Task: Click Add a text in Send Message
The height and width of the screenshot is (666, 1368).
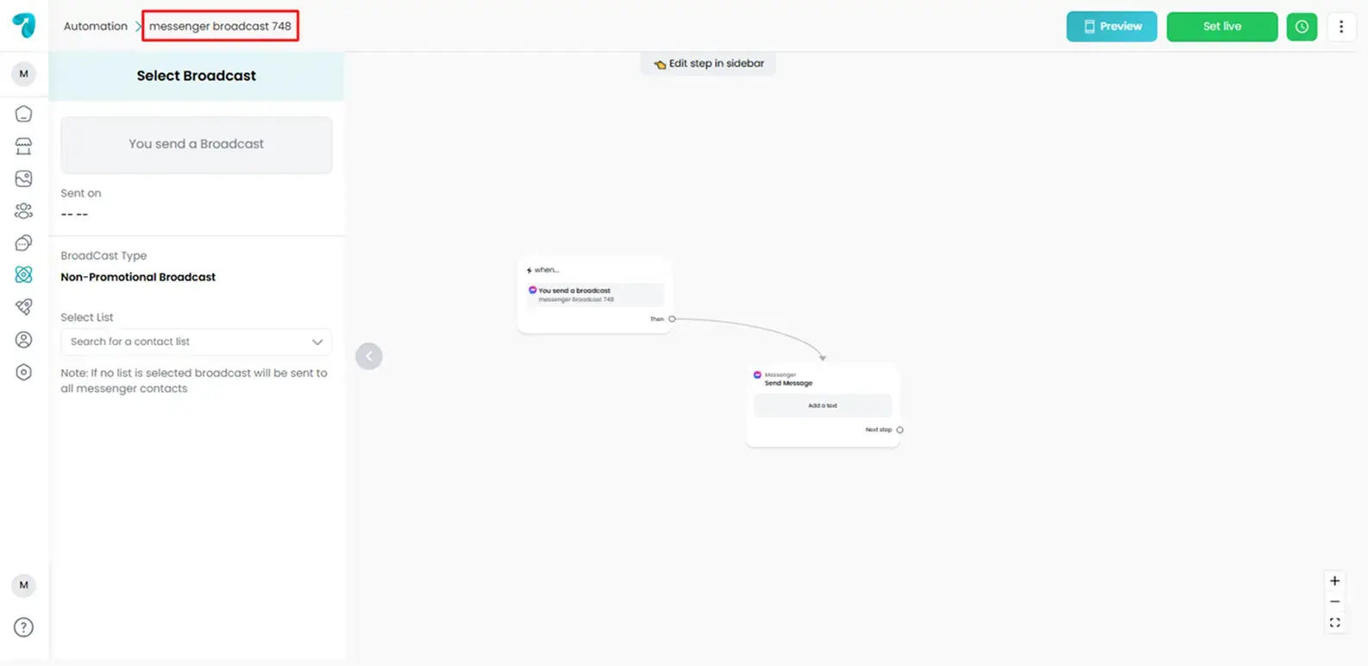Action: tap(822, 405)
